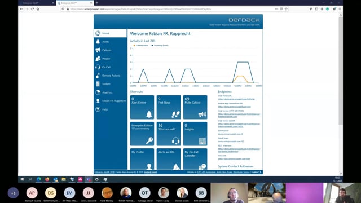Viewport: 361px width, 203px height.
Task: Open the page actions three-dot menu
Action: pos(276,9)
